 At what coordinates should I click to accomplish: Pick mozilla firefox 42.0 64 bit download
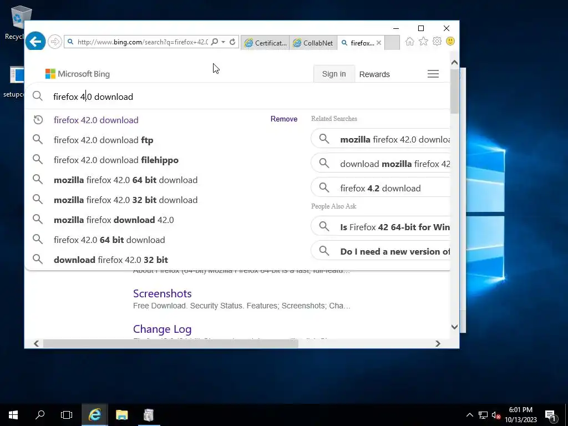126,180
